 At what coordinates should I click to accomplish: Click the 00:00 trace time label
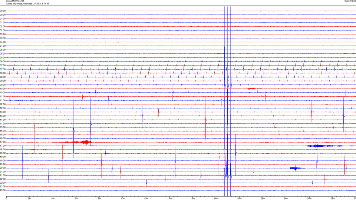pos(3,11)
